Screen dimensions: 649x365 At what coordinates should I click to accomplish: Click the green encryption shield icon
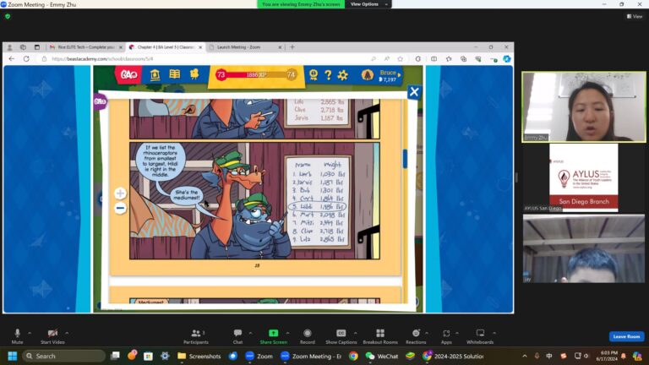(8, 17)
